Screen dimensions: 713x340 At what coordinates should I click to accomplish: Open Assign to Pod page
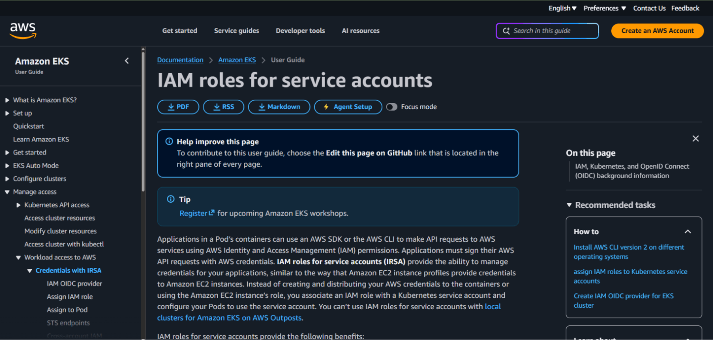(x=67, y=310)
